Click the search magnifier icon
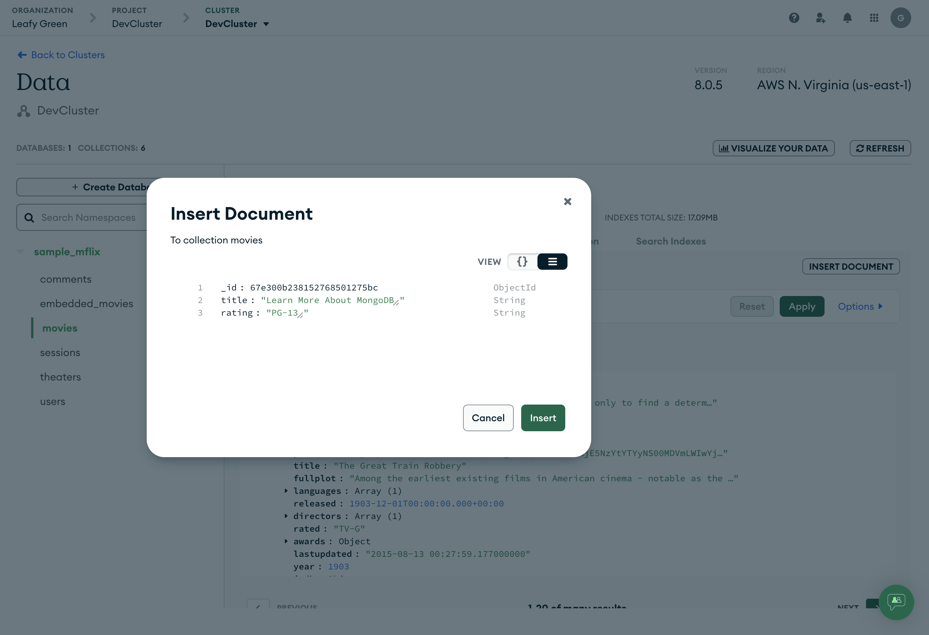The image size is (929, 635). click(29, 218)
